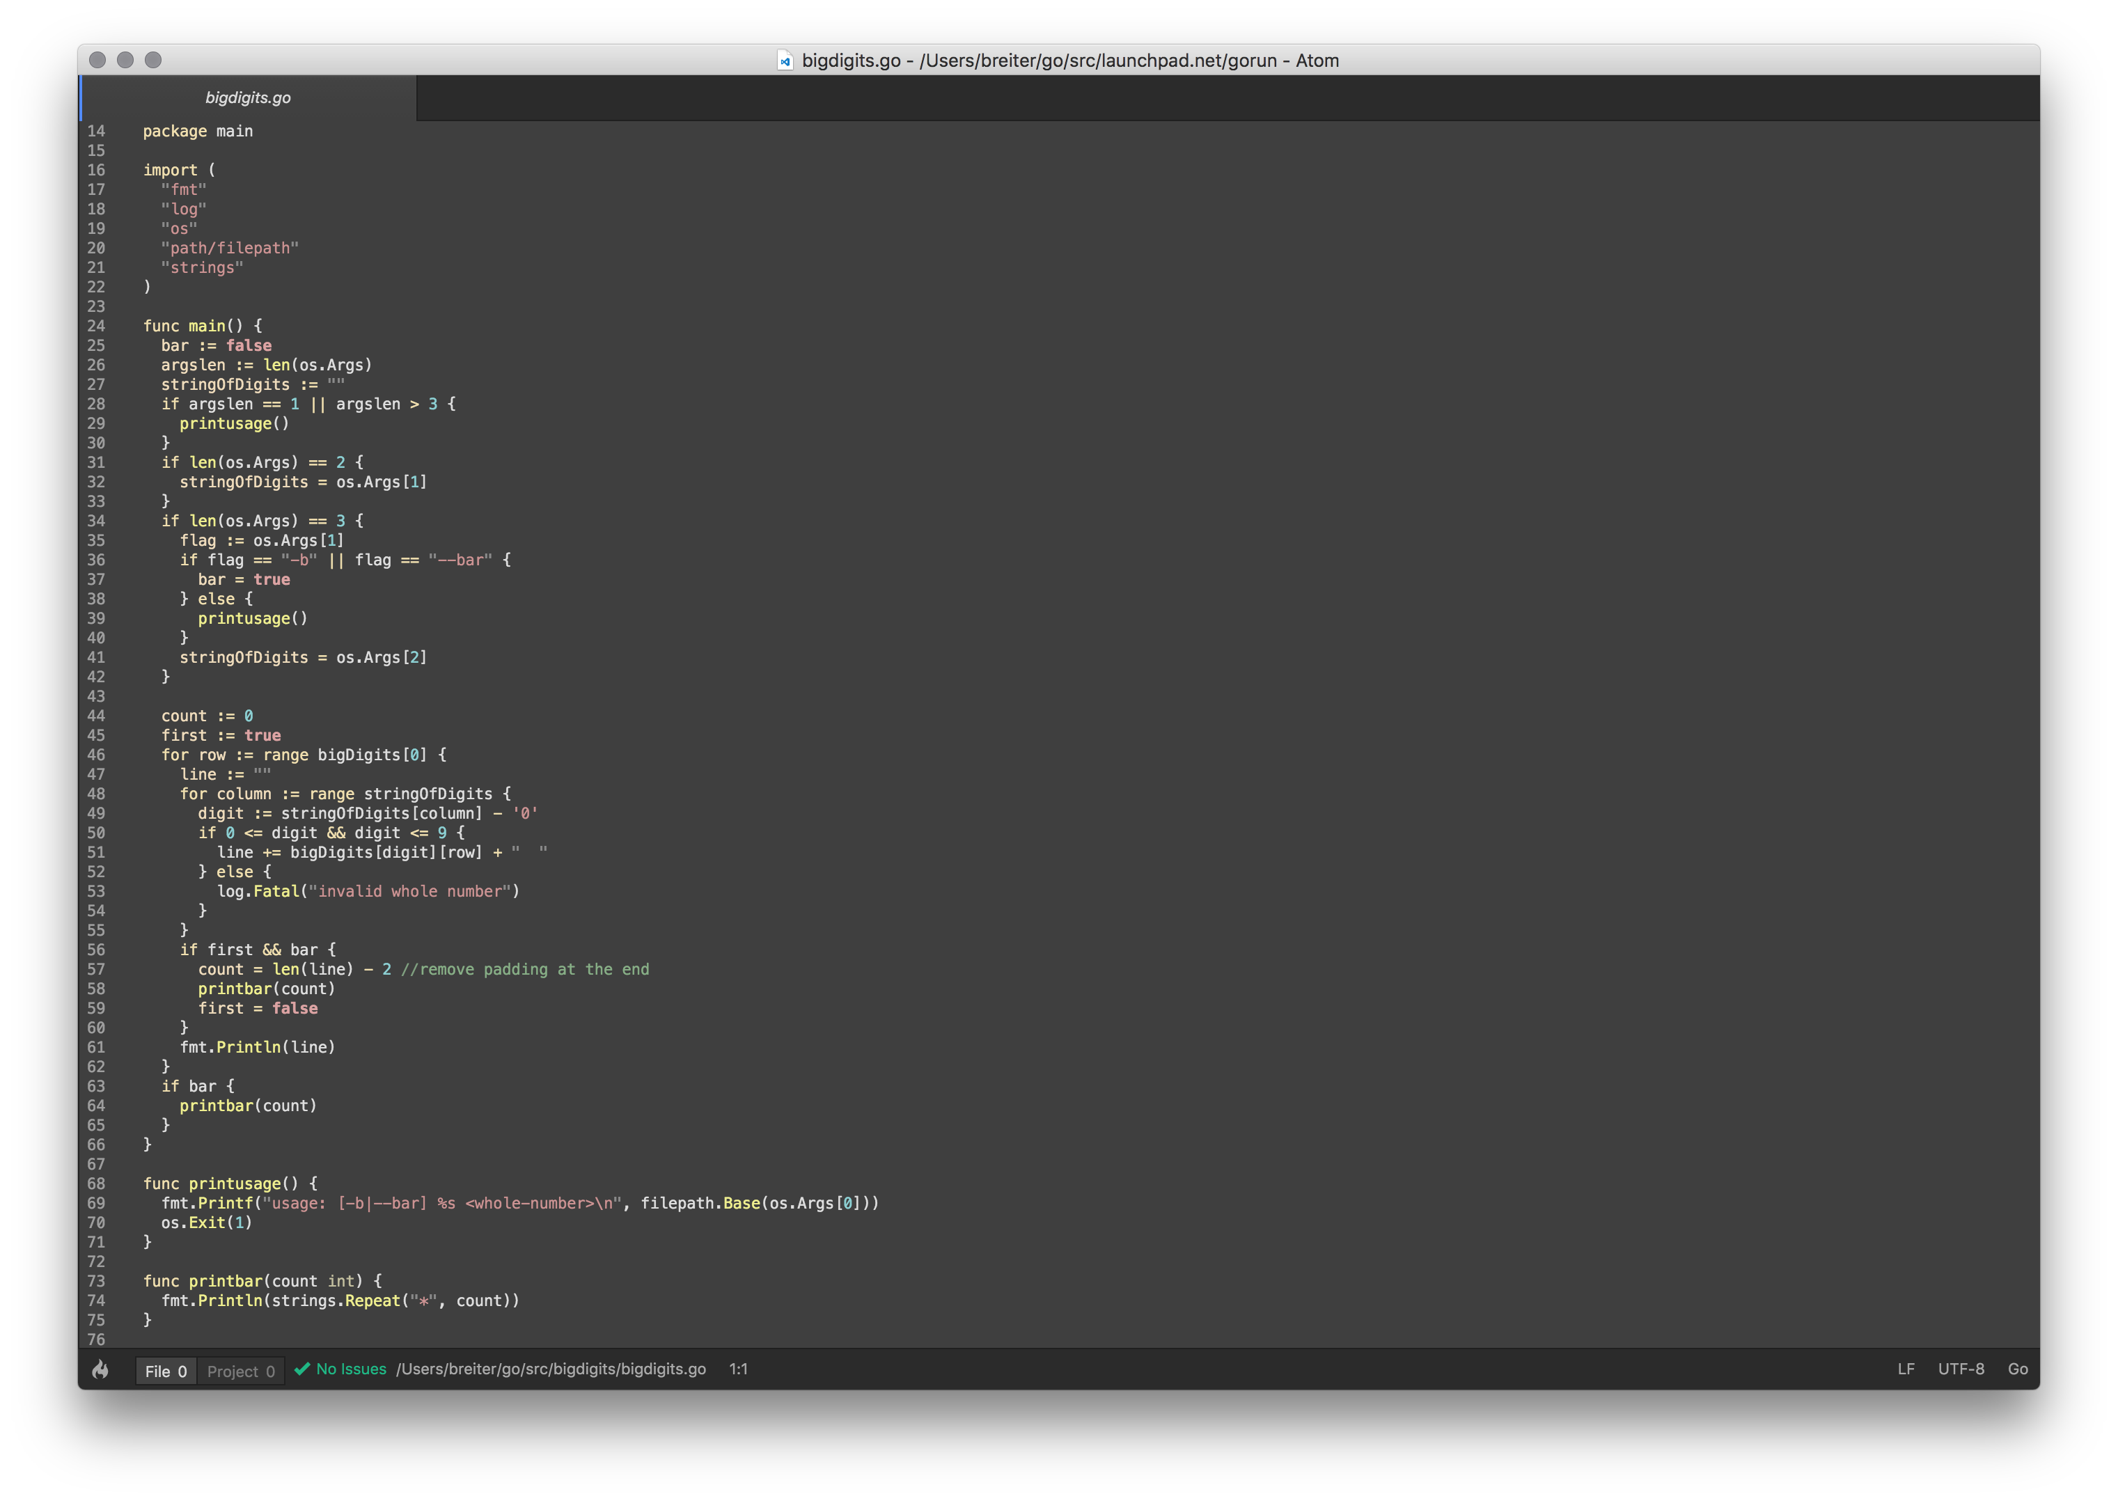
Task: Open the LF line ending selector
Action: click(x=1906, y=1369)
